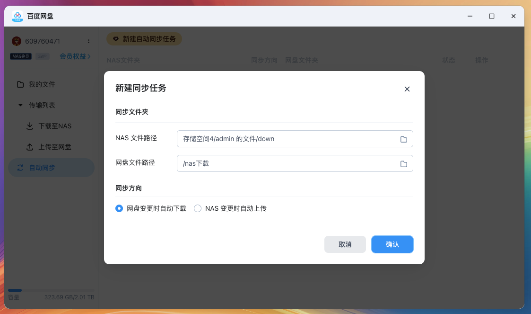Close the 百度网盘 window
This screenshot has width=531, height=314.
514,16
